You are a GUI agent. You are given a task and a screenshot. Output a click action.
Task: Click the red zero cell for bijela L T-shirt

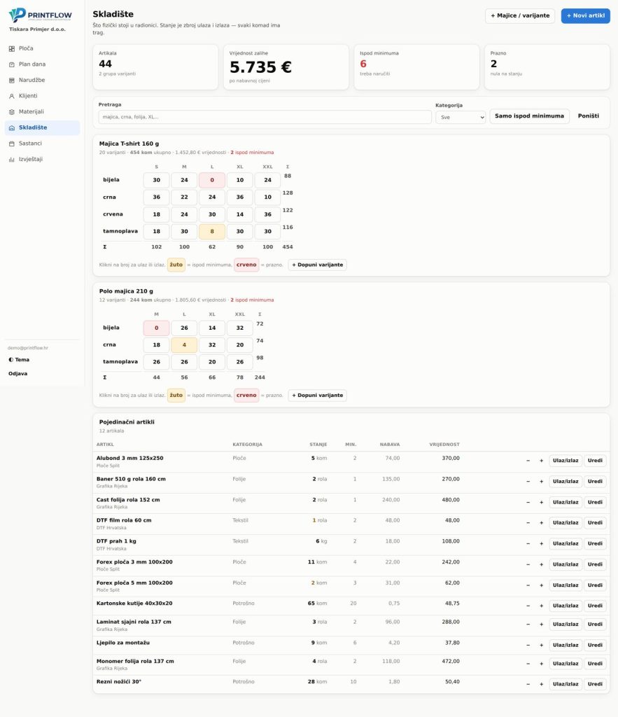pyautogui.click(x=212, y=180)
